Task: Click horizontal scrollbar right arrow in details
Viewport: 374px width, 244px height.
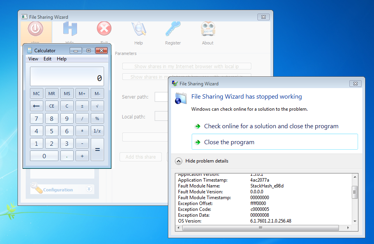Action: point(348,228)
